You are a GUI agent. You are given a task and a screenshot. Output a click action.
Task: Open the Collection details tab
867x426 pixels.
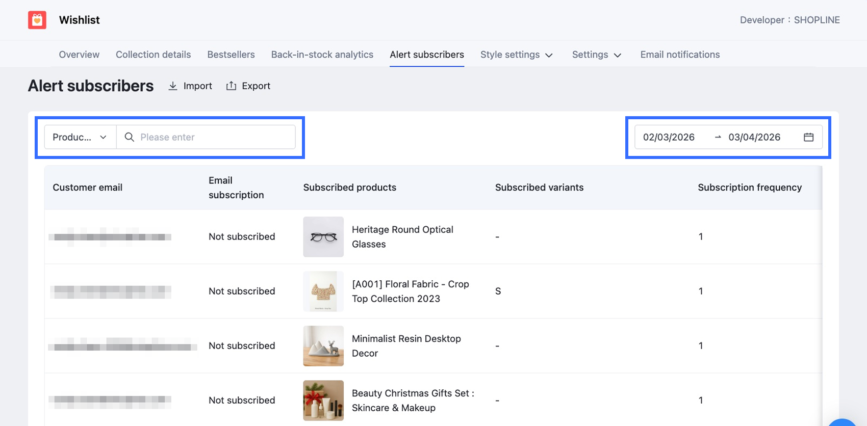point(153,55)
